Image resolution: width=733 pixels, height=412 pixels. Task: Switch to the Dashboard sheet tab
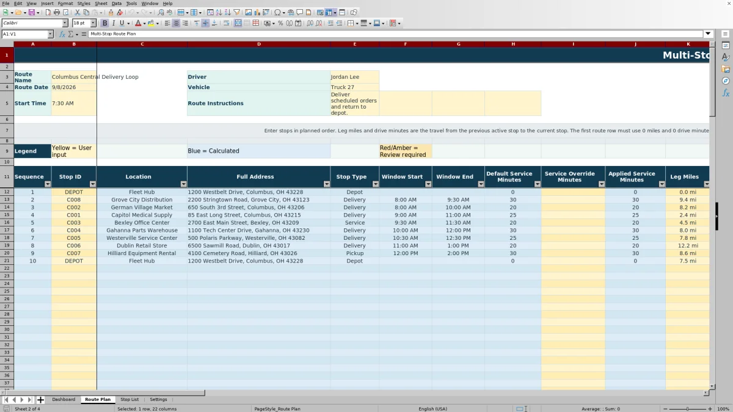click(x=64, y=399)
